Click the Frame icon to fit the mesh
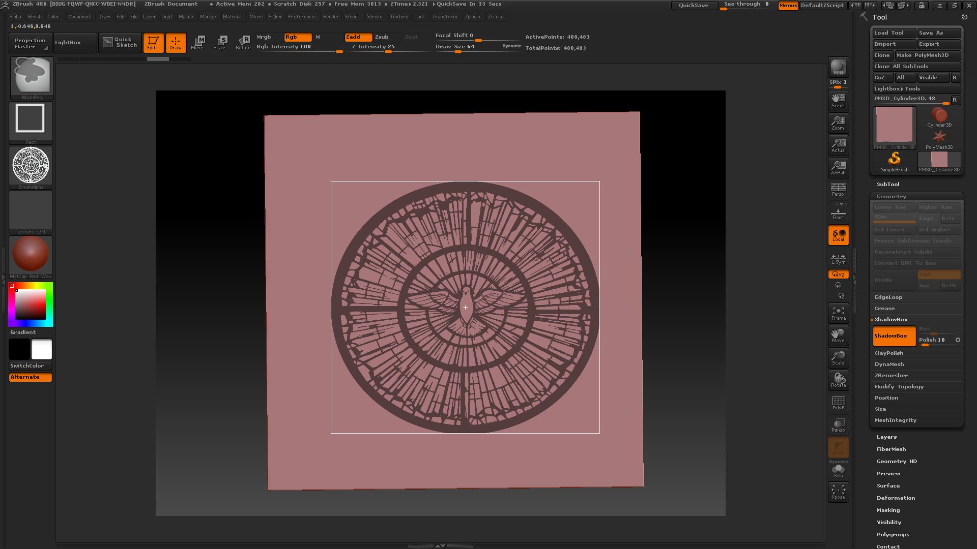977x549 pixels. tap(838, 313)
